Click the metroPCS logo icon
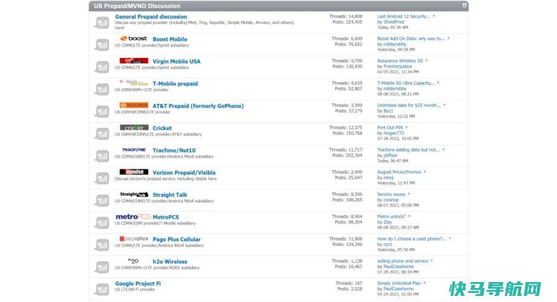Viewport: 557px width, 302px height. click(133, 217)
